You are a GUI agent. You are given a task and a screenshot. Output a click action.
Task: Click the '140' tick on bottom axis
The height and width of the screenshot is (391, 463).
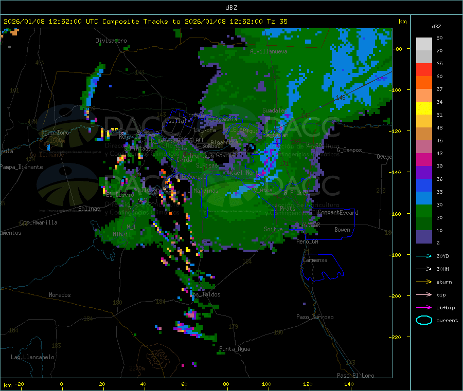pyautogui.click(x=349, y=384)
